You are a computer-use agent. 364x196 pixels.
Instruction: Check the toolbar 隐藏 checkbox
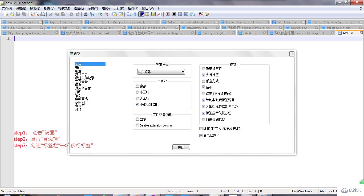pos(137,86)
